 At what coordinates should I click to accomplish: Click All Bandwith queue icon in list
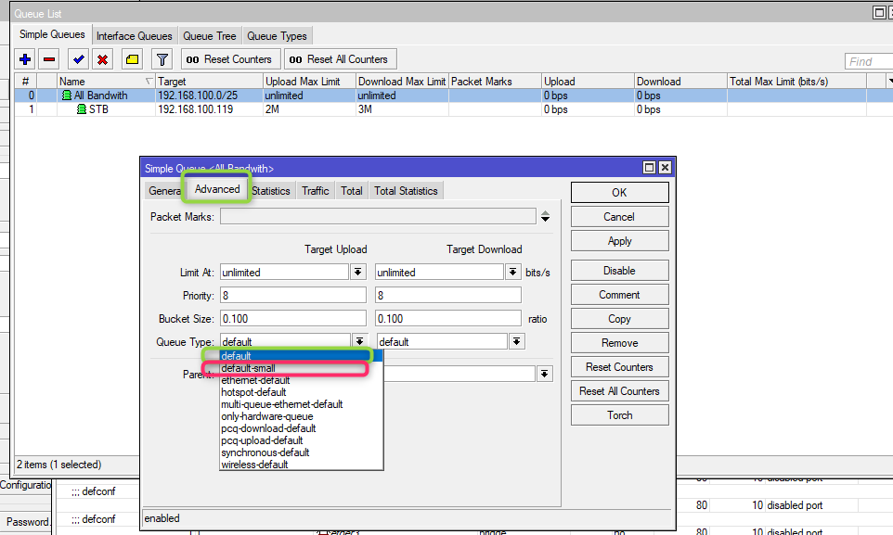[x=67, y=96]
